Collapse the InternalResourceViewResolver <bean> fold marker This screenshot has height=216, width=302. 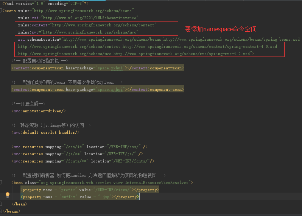pos(1,182)
